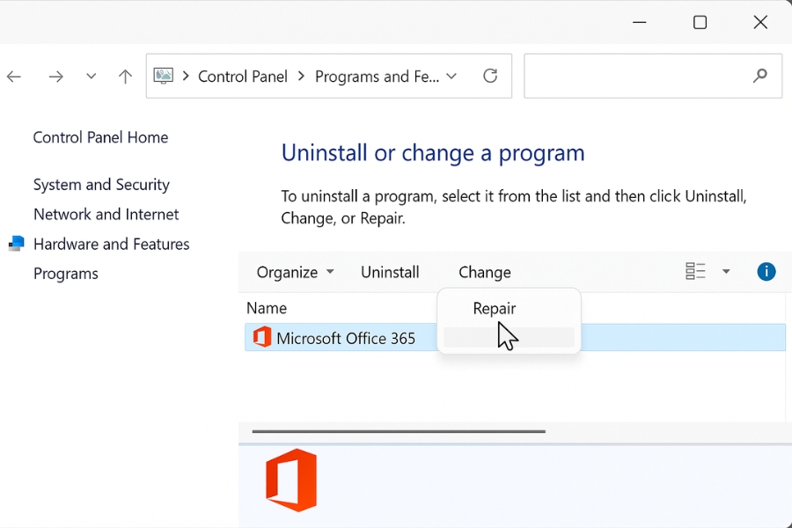Open the recent locations chevron dropdown

point(91,77)
